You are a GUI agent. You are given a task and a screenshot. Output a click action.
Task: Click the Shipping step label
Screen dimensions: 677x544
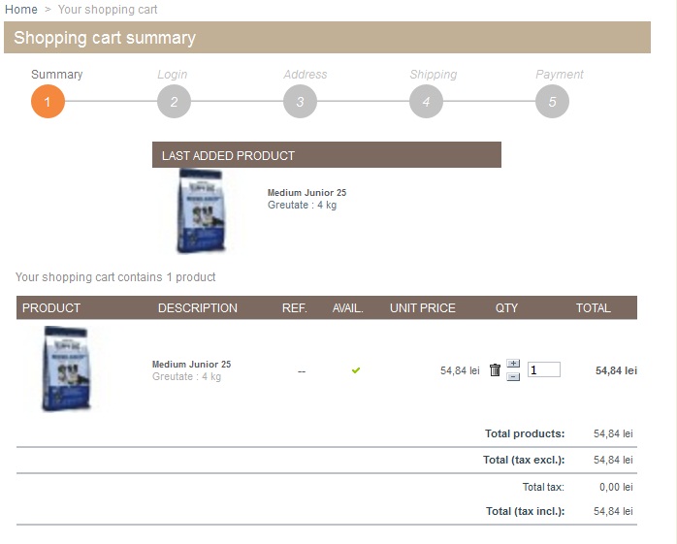click(433, 75)
